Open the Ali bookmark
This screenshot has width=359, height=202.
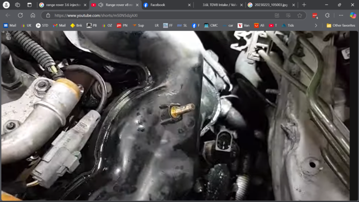coord(259,25)
